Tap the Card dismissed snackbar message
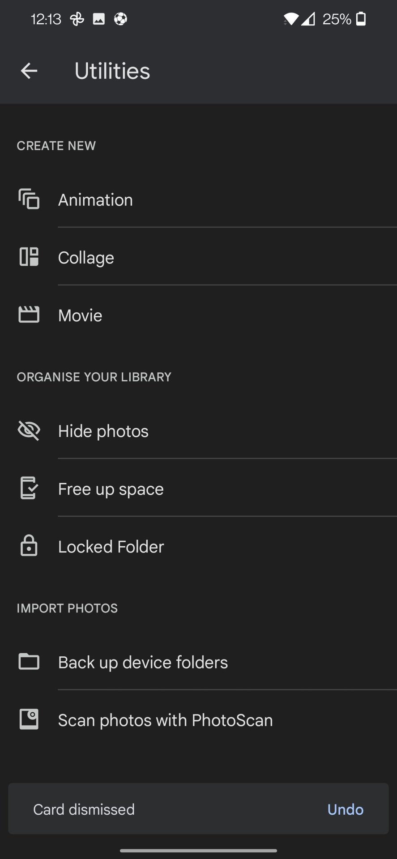 click(84, 809)
